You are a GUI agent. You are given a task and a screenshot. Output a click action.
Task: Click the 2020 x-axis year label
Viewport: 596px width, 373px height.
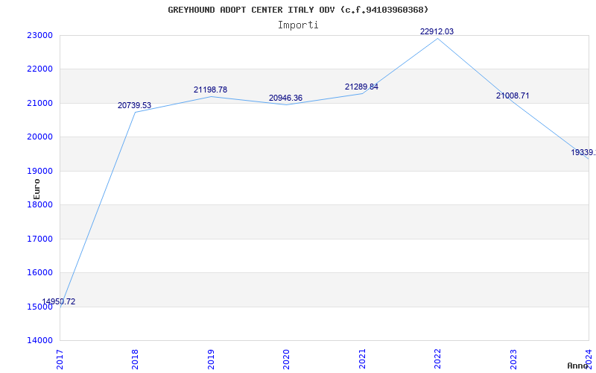pyautogui.click(x=286, y=359)
